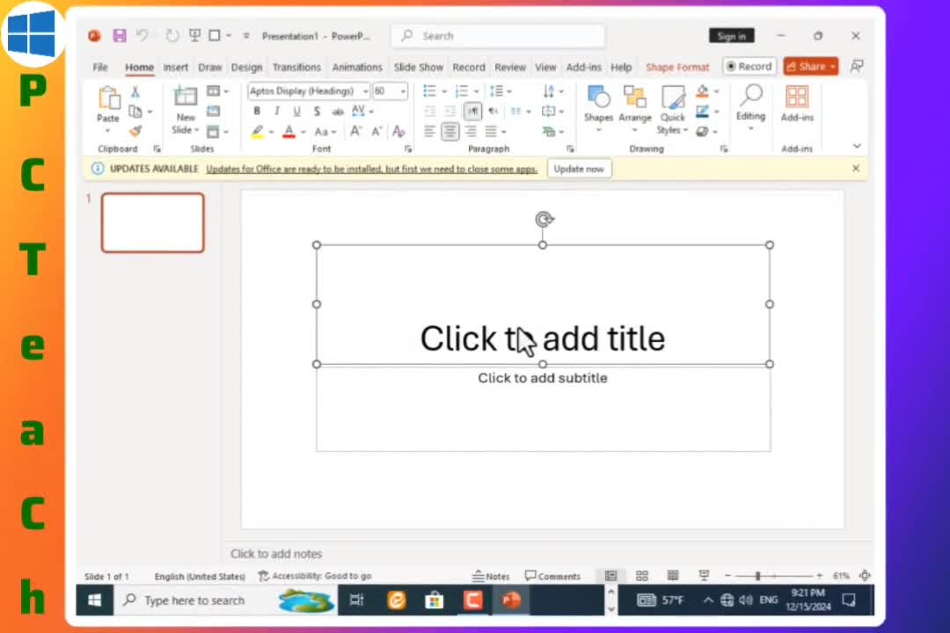
Task: Toggle Underline formatting
Action: pos(297,112)
